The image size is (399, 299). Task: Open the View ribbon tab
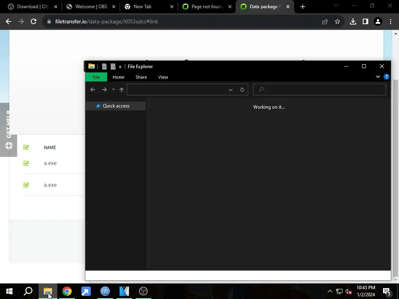pos(163,77)
